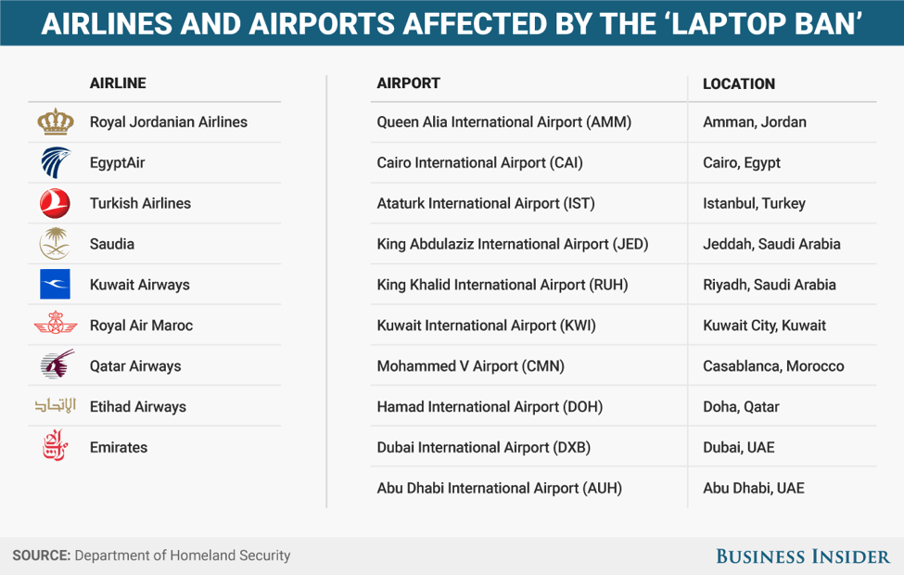Click the Turkish Airlines red circle logo
The height and width of the screenshot is (575, 904).
click(x=56, y=203)
